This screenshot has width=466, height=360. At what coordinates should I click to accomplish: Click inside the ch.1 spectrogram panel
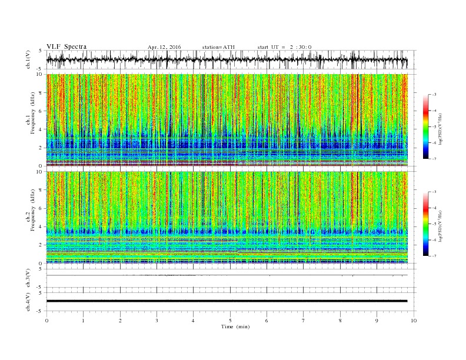pyautogui.click(x=227, y=120)
